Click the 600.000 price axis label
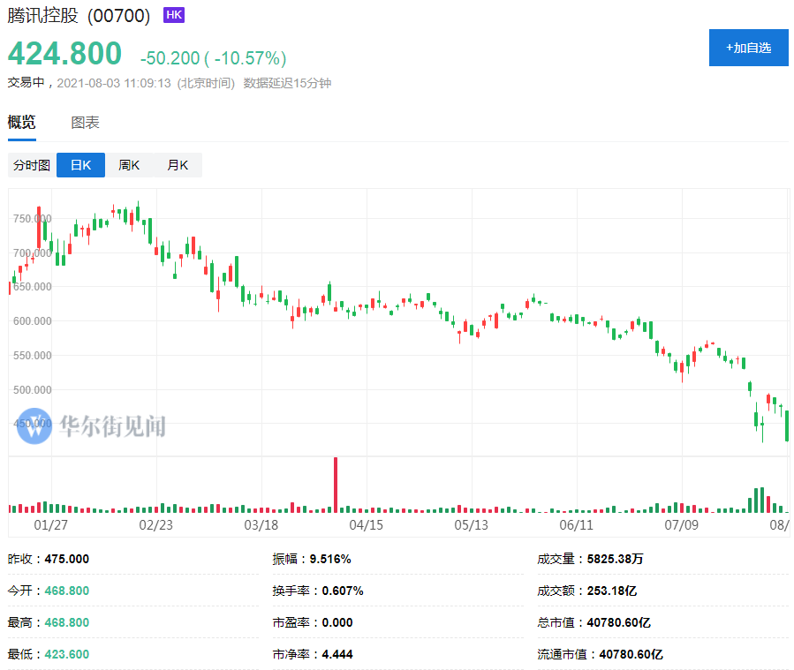Image resolution: width=794 pixels, height=670 pixels. [x=33, y=320]
